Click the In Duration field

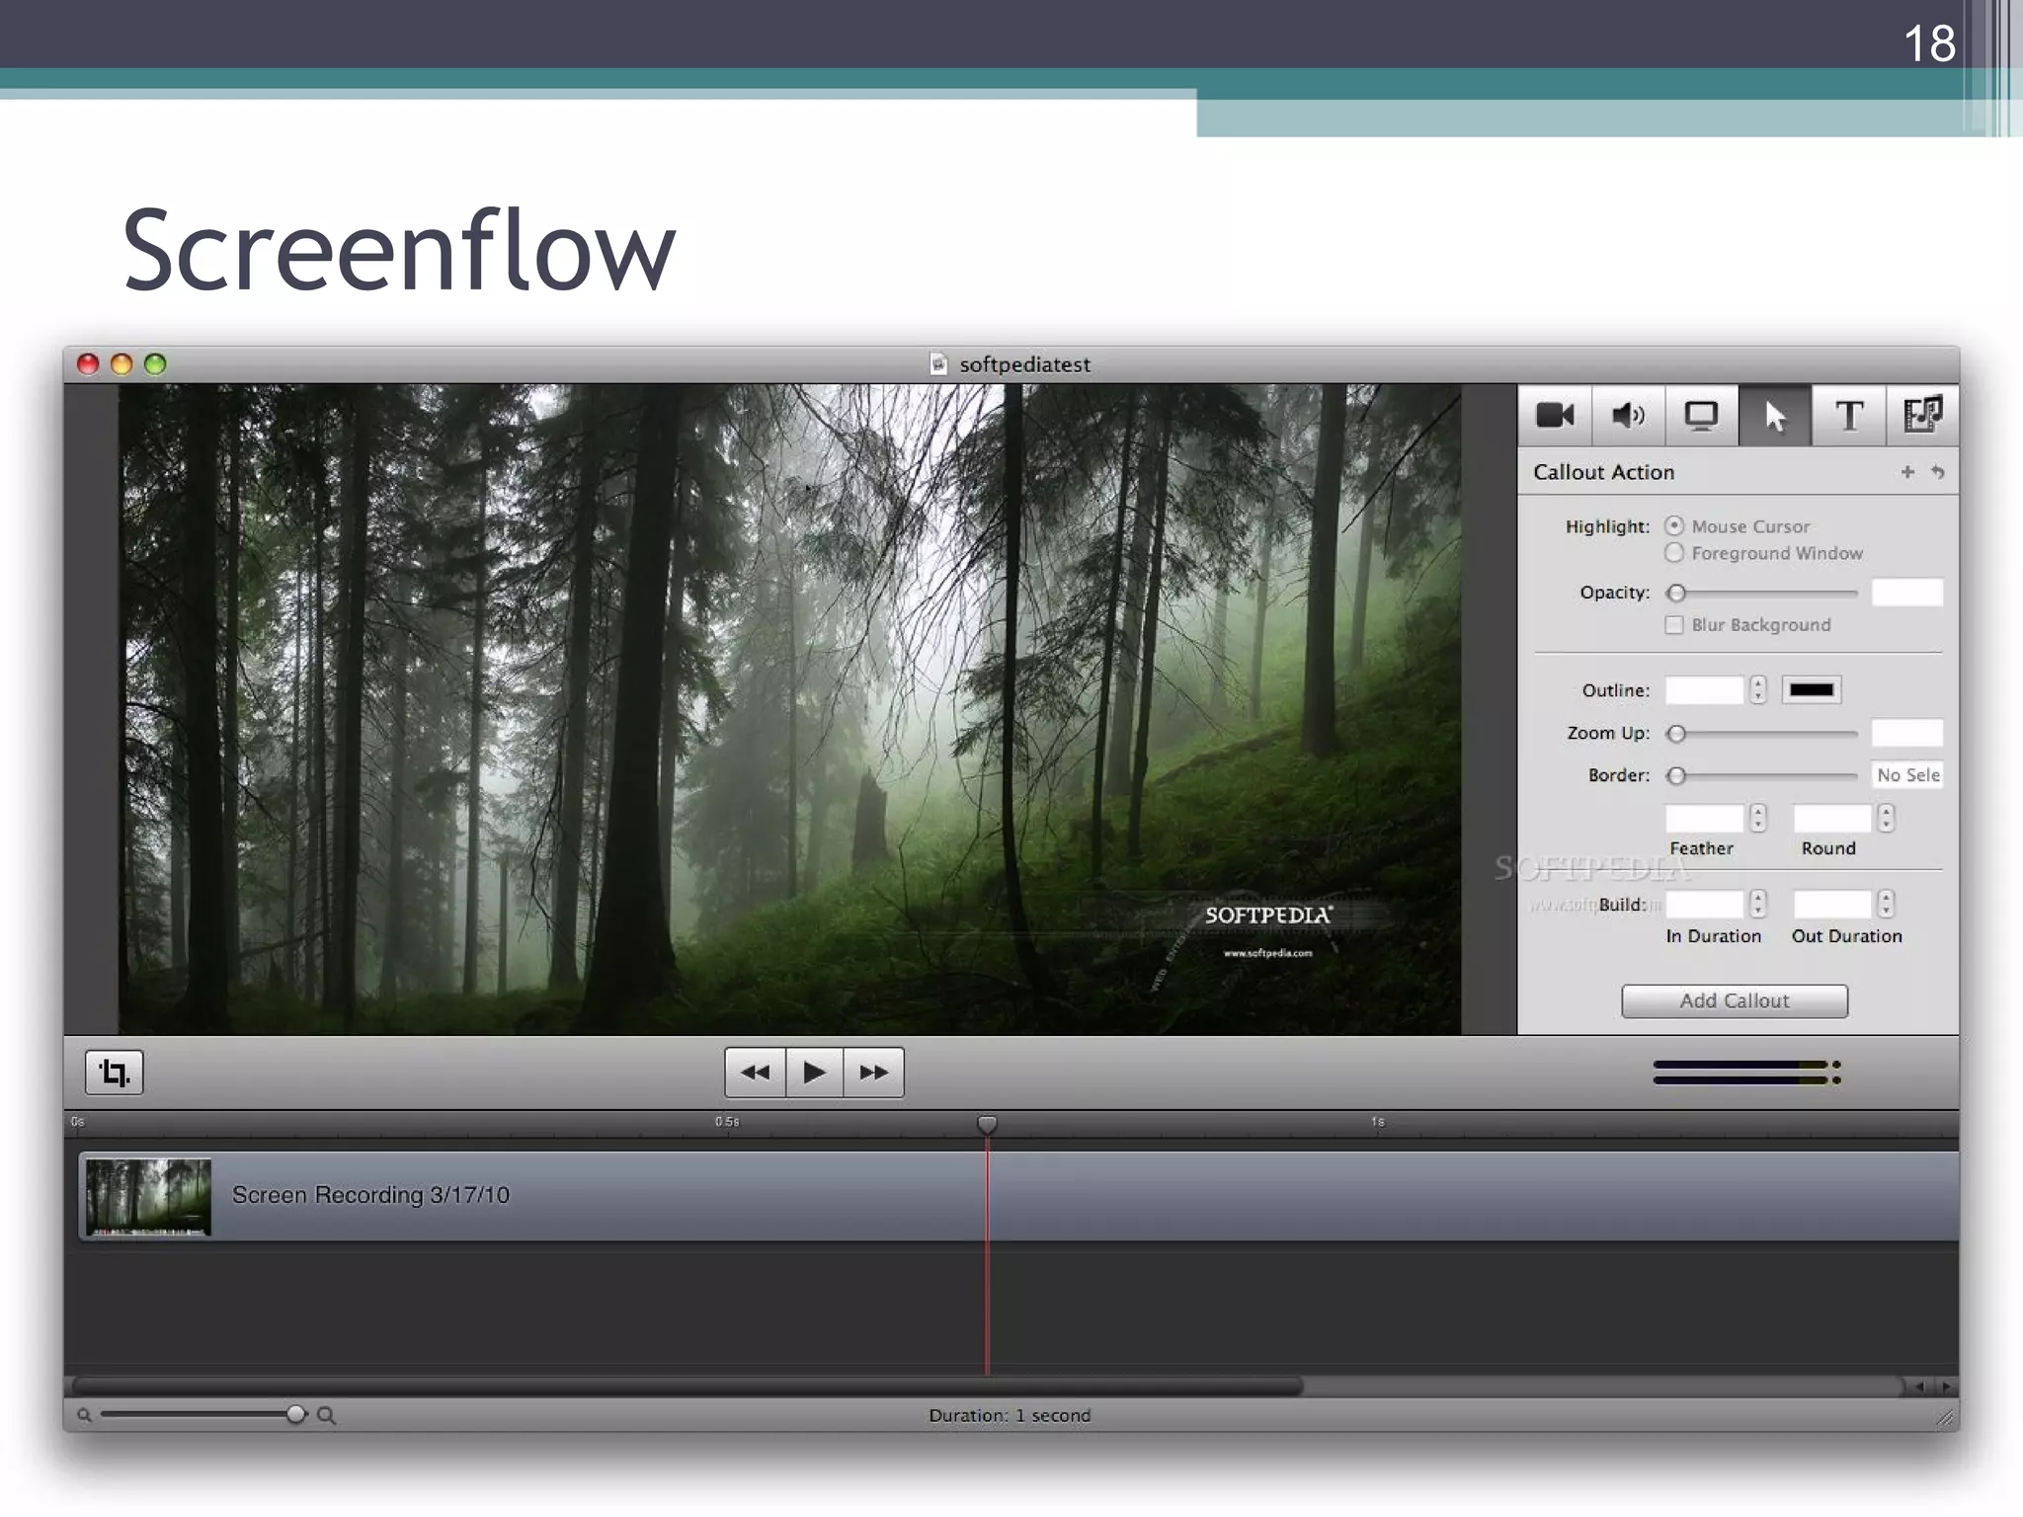coord(1704,905)
